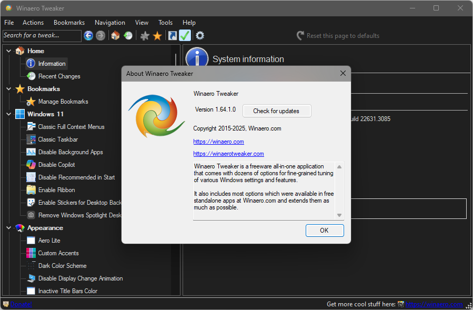Viewport: 473px width, 310px height.
Task: Go to Home page via house toolbar icon
Action: pos(115,36)
